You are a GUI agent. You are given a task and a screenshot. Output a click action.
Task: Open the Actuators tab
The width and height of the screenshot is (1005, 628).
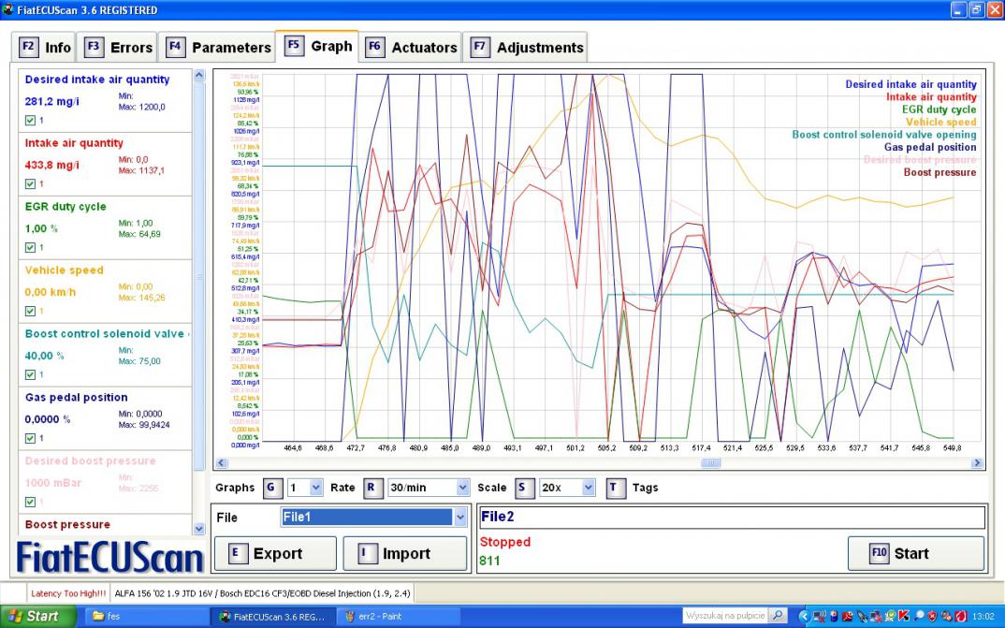pyautogui.click(x=411, y=48)
